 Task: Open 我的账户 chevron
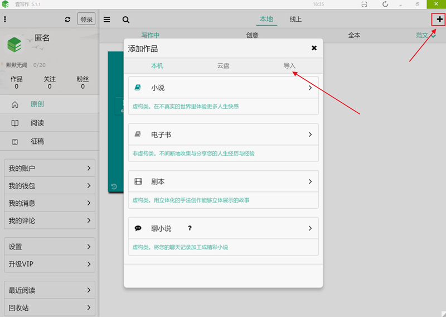pyautogui.click(x=89, y=168)
